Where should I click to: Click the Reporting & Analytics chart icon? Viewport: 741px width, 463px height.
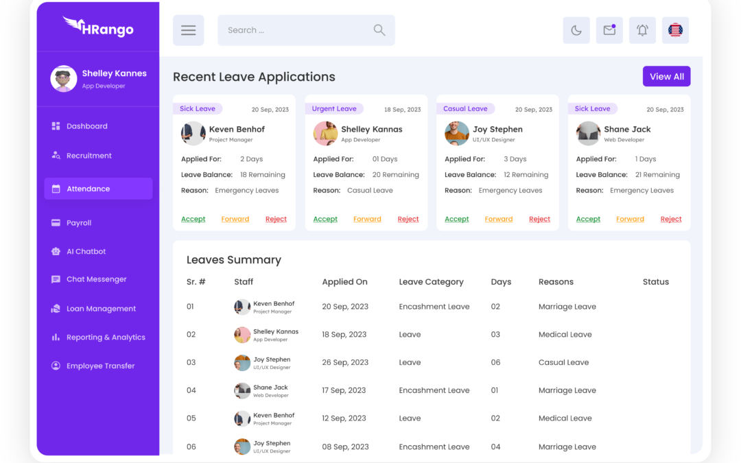click(56, 337)
